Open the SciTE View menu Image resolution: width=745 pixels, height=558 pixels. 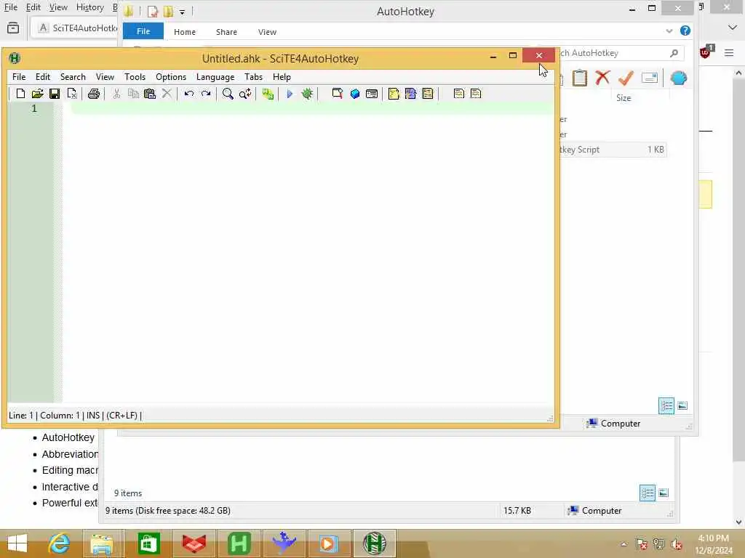click(x=105, y=77)
